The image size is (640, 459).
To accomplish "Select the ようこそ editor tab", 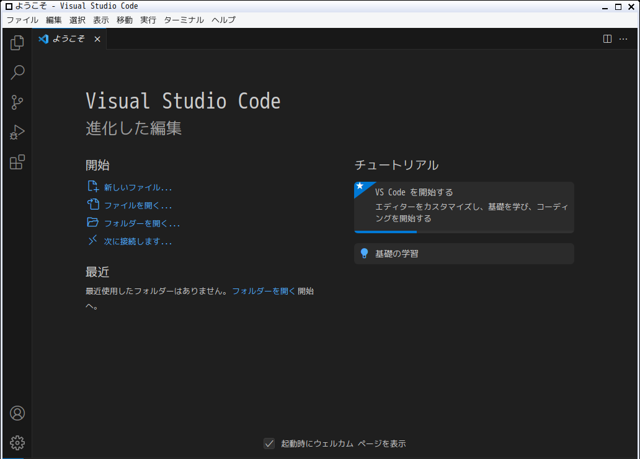I will 69,39.
